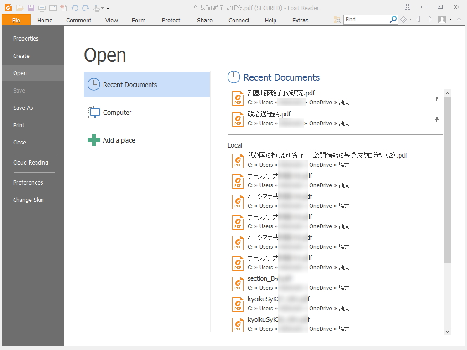The width and height of the screenshot is (467, 350).
Task: Select Open in the File sidebar
Action: coord(33,73)
